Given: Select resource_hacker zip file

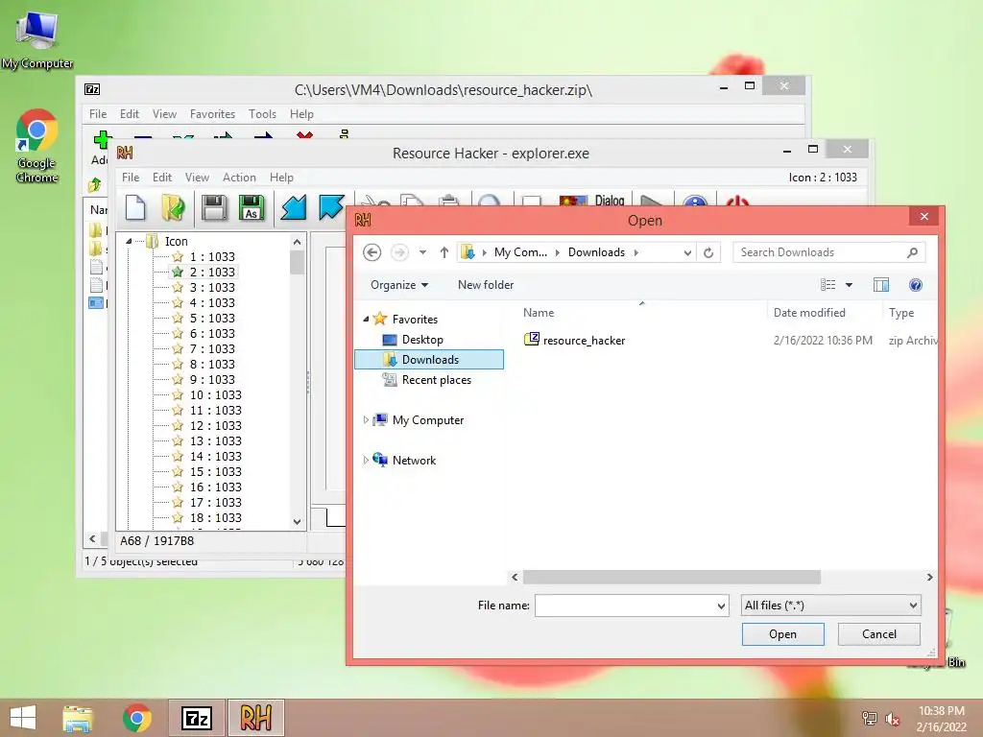Looking at the screenshot, I should (584, 341).
